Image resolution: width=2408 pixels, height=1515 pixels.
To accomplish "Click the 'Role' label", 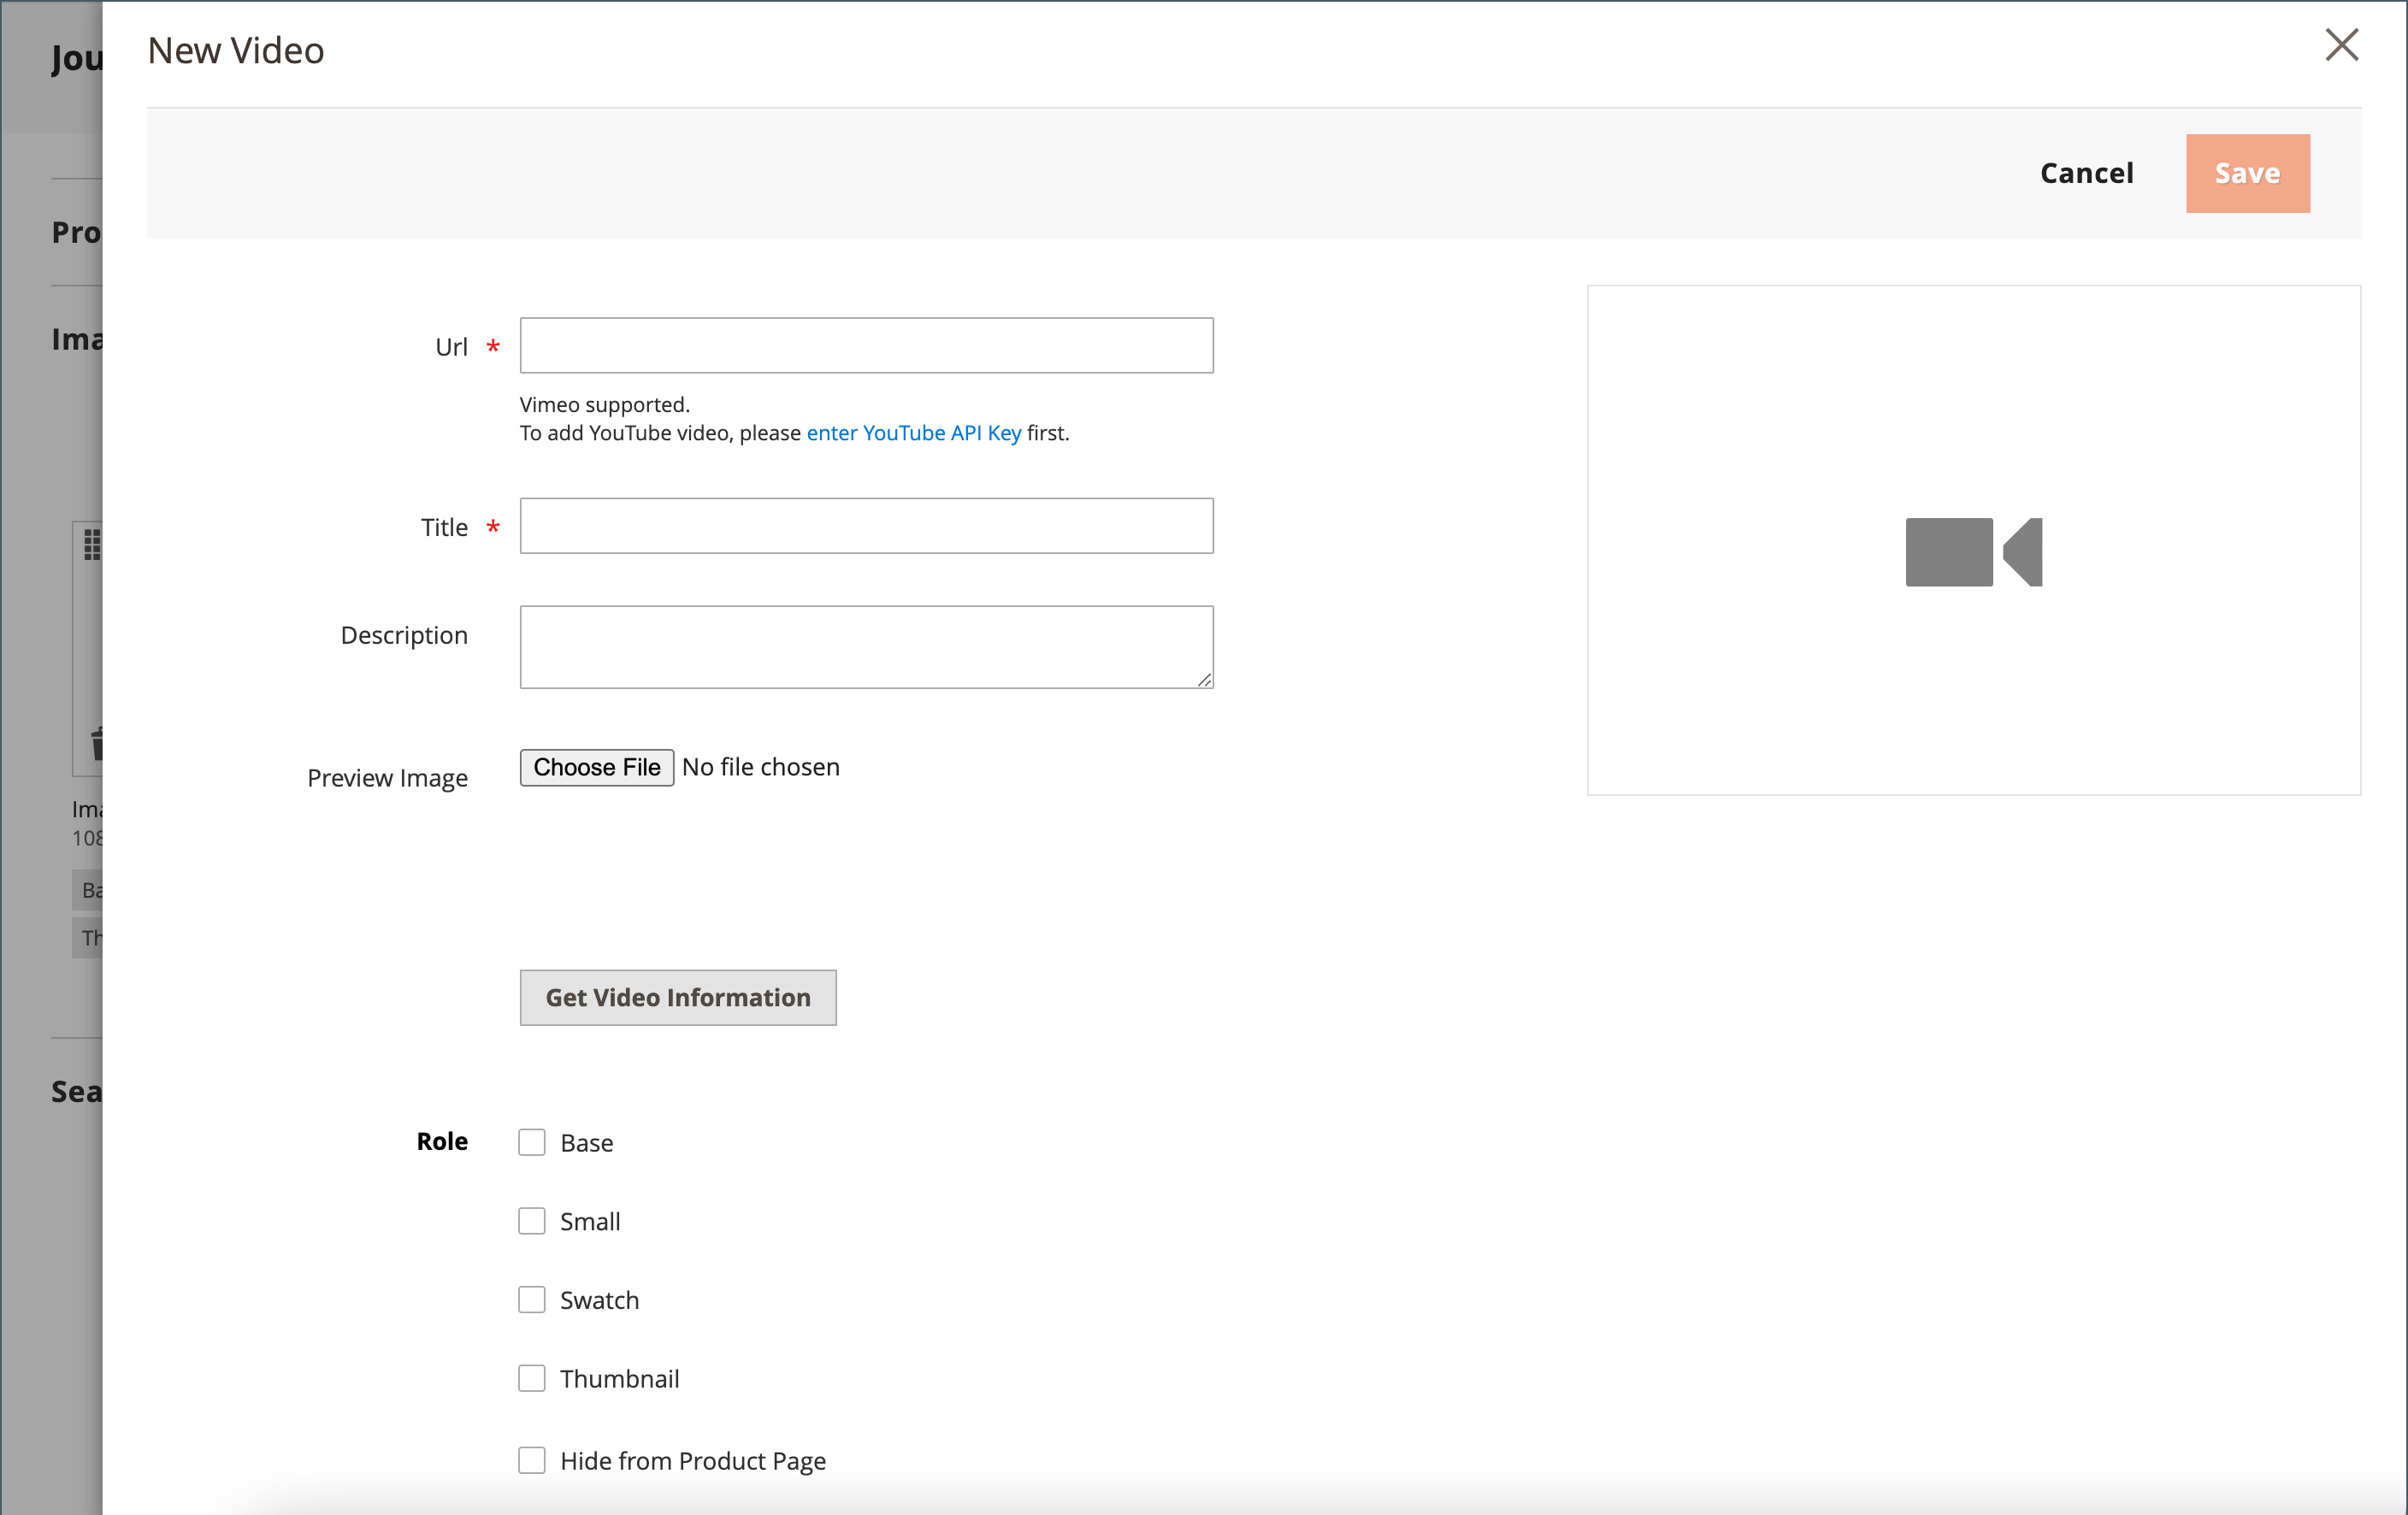I will tap(442, 1141).
